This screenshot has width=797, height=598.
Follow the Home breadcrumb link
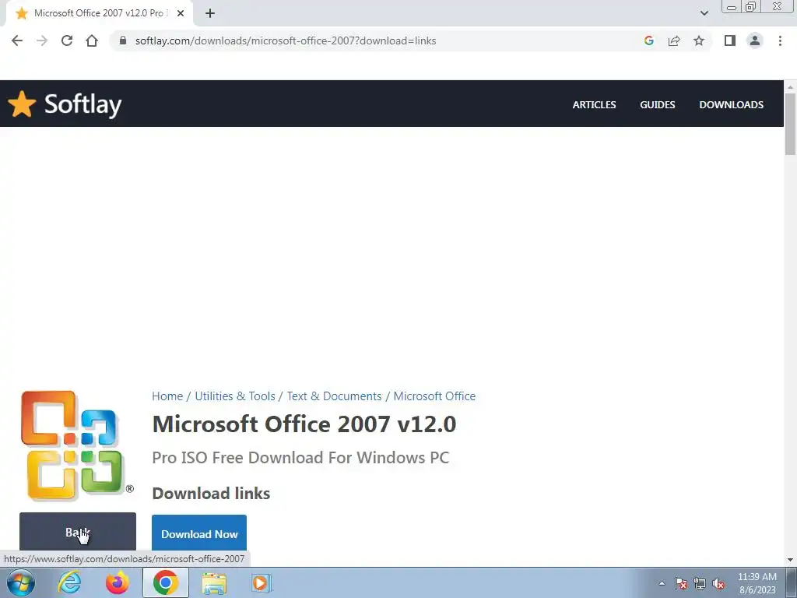(167, 396)
